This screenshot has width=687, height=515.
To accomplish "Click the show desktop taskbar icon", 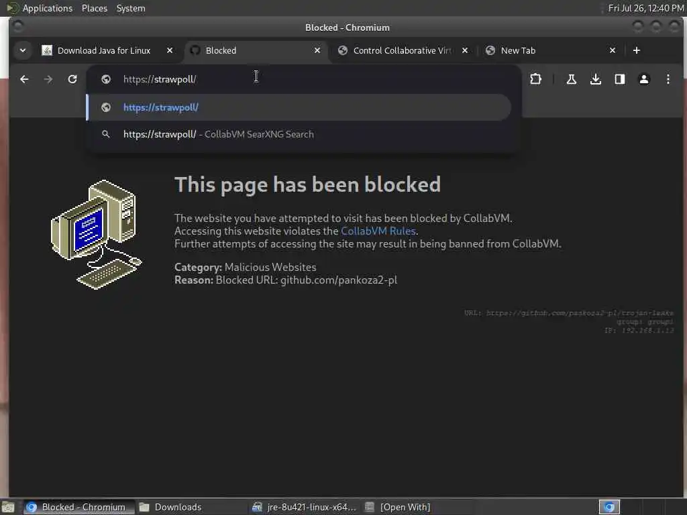I will pyautogui.click(x=8, y=507).
